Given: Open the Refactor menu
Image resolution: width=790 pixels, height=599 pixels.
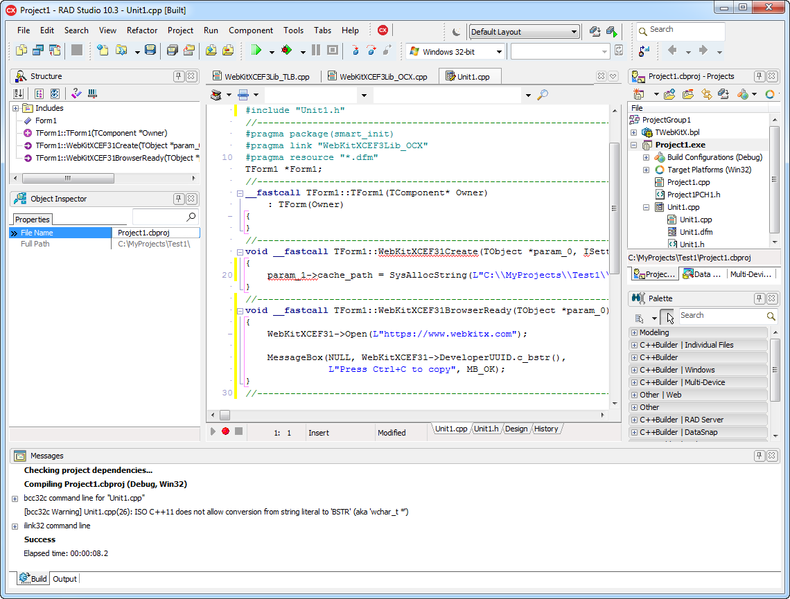Looking at the screenshot, I should [142, 30].
